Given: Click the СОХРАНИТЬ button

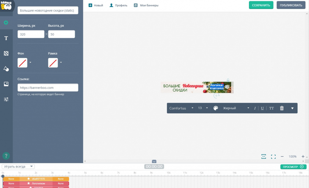Looking at the screenshot, I should click(x=261, y=5).
